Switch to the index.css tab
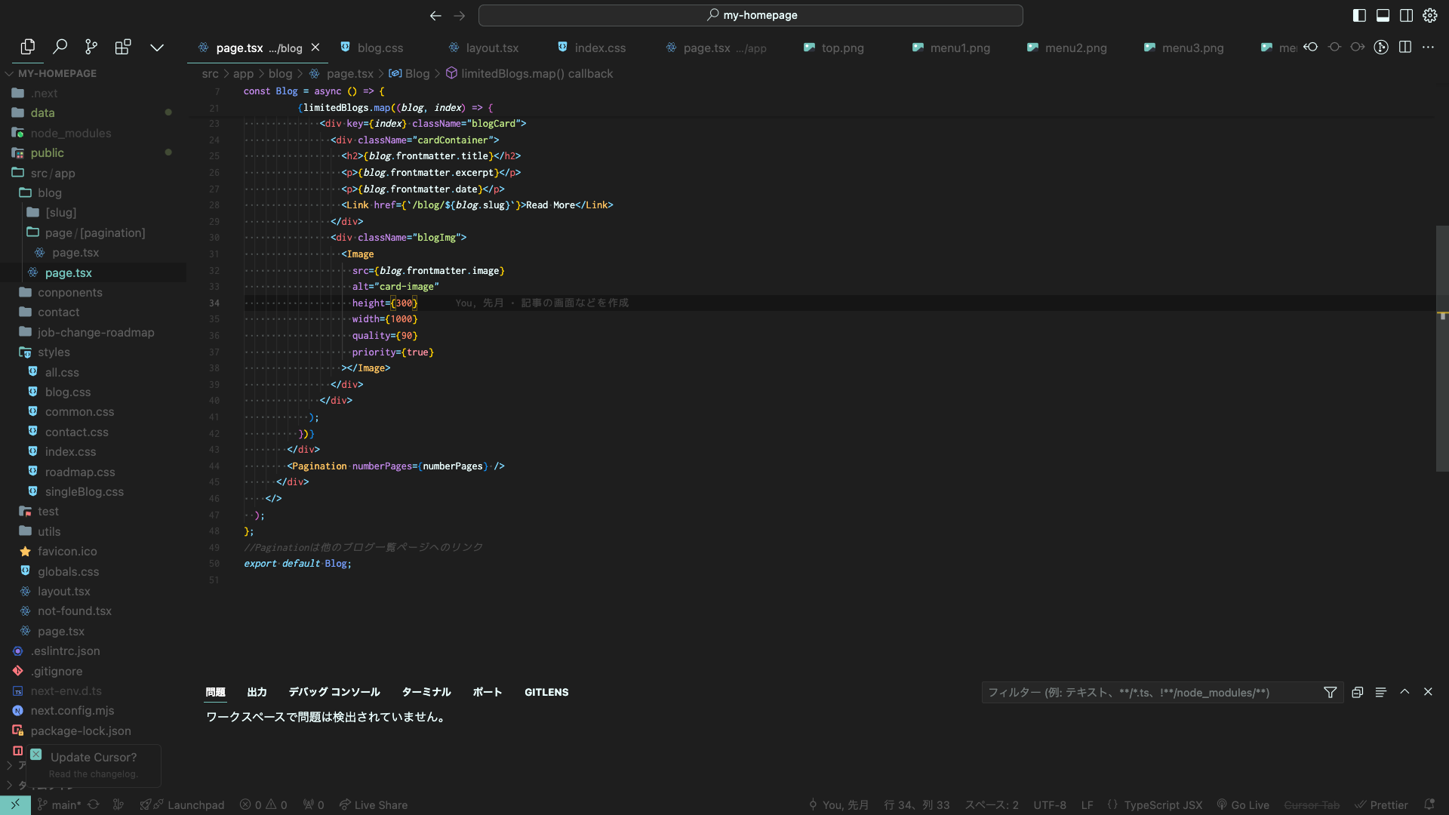This screenshot has width=1449, height=815. coord(592,48)
